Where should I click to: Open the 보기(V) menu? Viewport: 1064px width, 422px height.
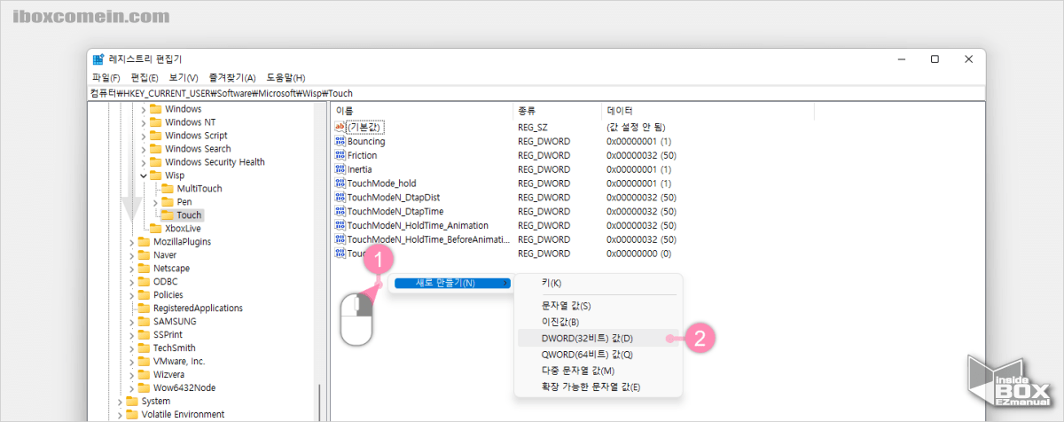pyautogui.click(x=183, y=78)
